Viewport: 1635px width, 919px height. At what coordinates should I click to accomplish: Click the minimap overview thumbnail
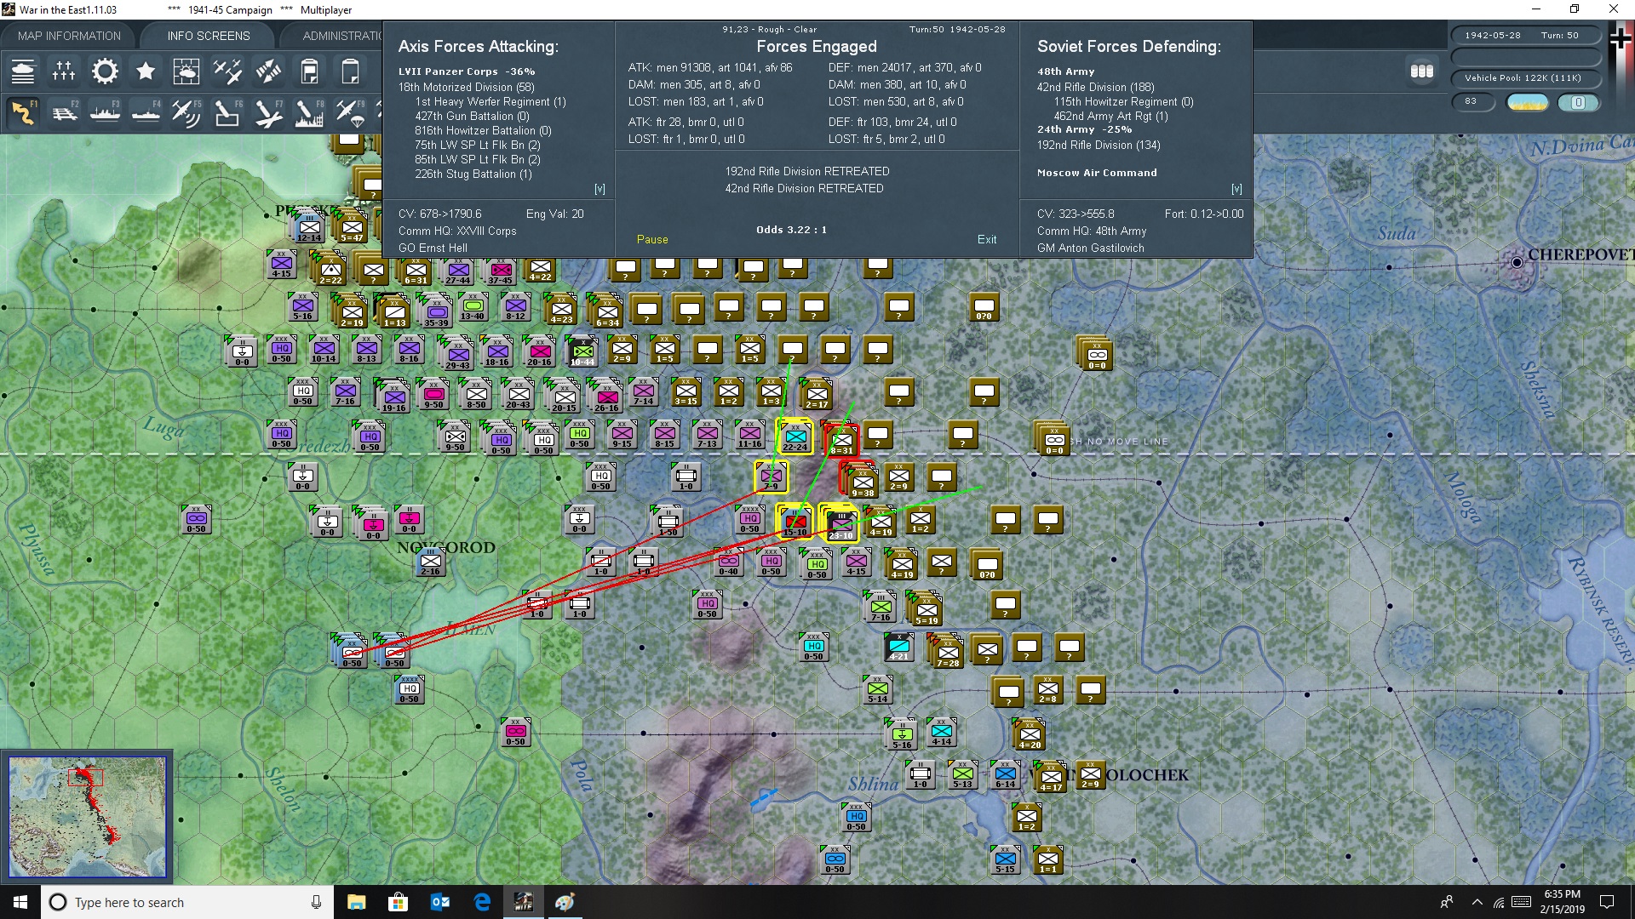pyautogui.click(x=88, y=817)
